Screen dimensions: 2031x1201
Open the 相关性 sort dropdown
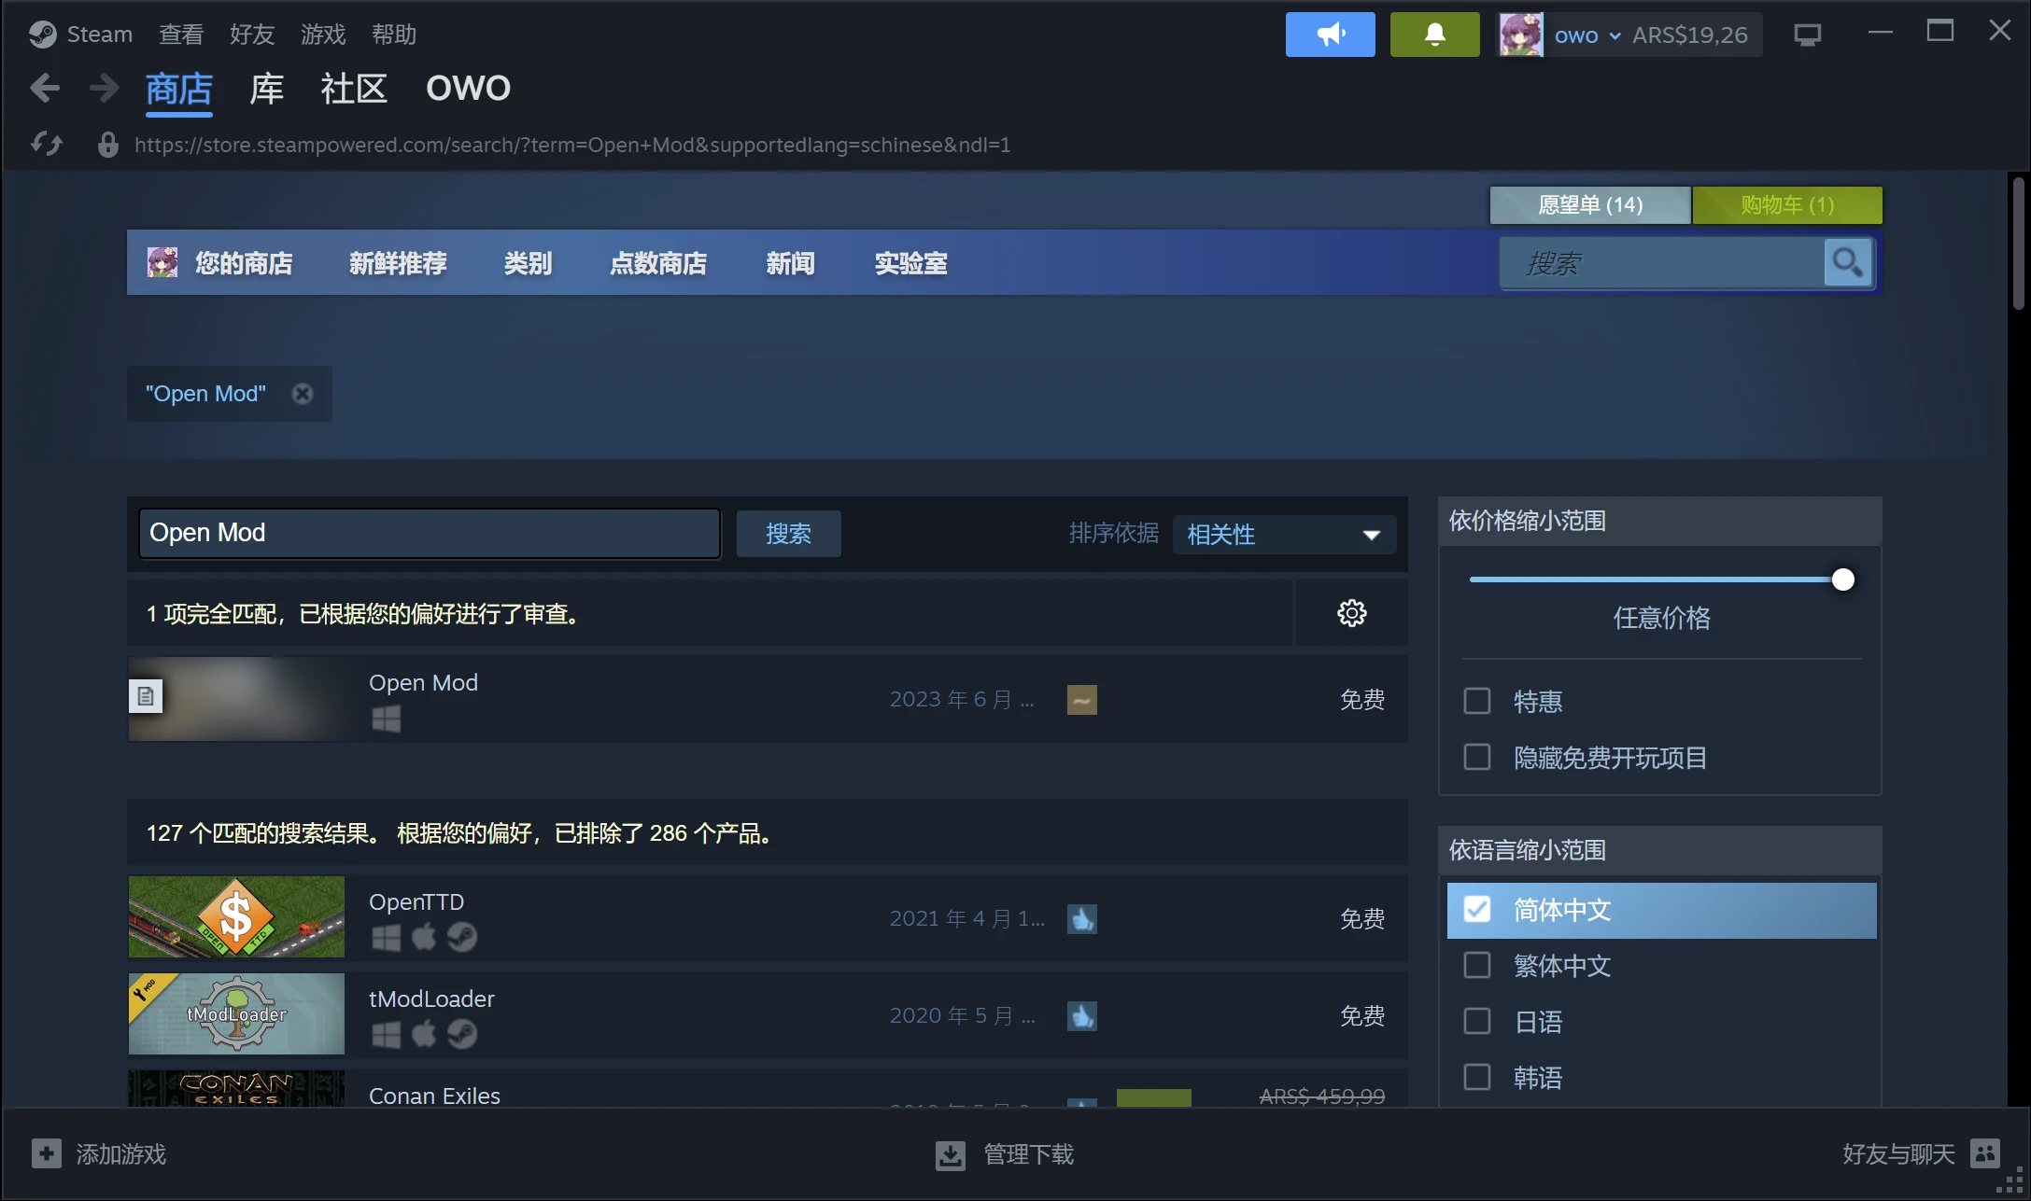pos(1283,534)
